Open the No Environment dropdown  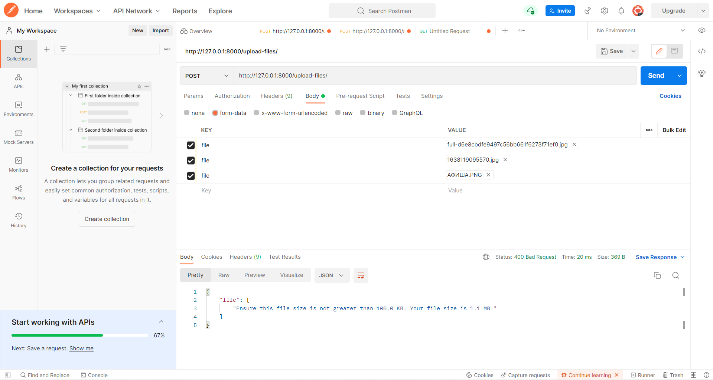[x=639, y=30]
